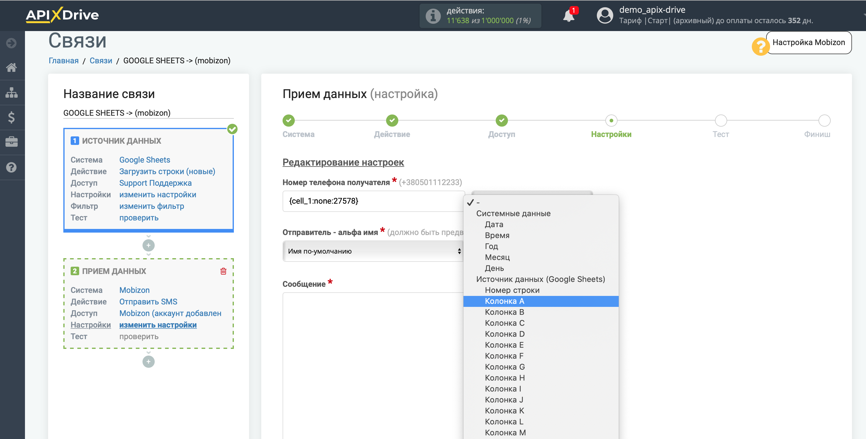Open Mobizon (аккаунт добавлен access link
The width and height of the screenshot is (866, 439).
(170, 313)
